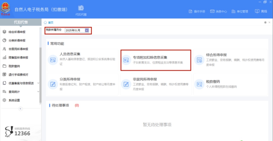Click the 个人所得税税款在线缴纳 description
Viewport: 273px width, 141px height.
pos(221,86)
